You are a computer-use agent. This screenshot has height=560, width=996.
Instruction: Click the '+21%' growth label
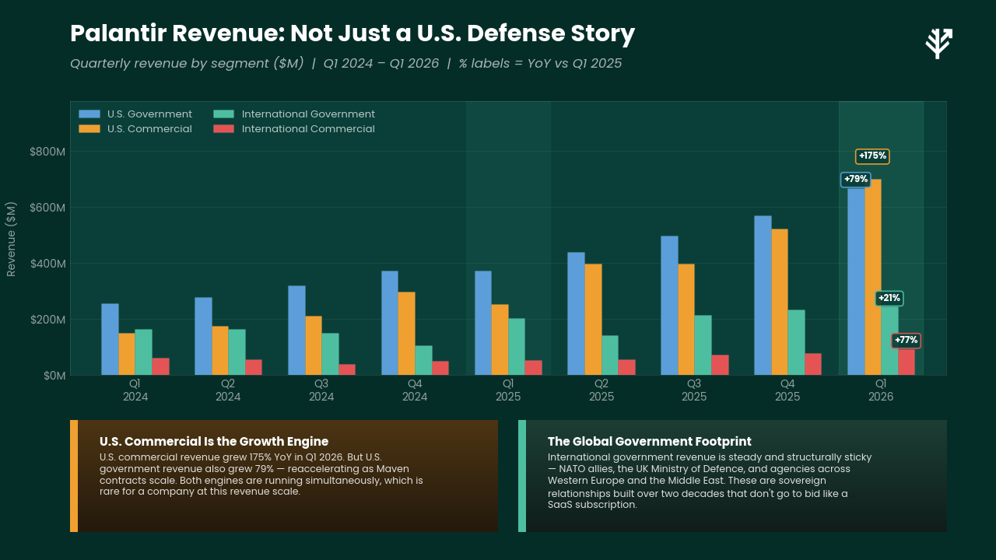[889, 299]
